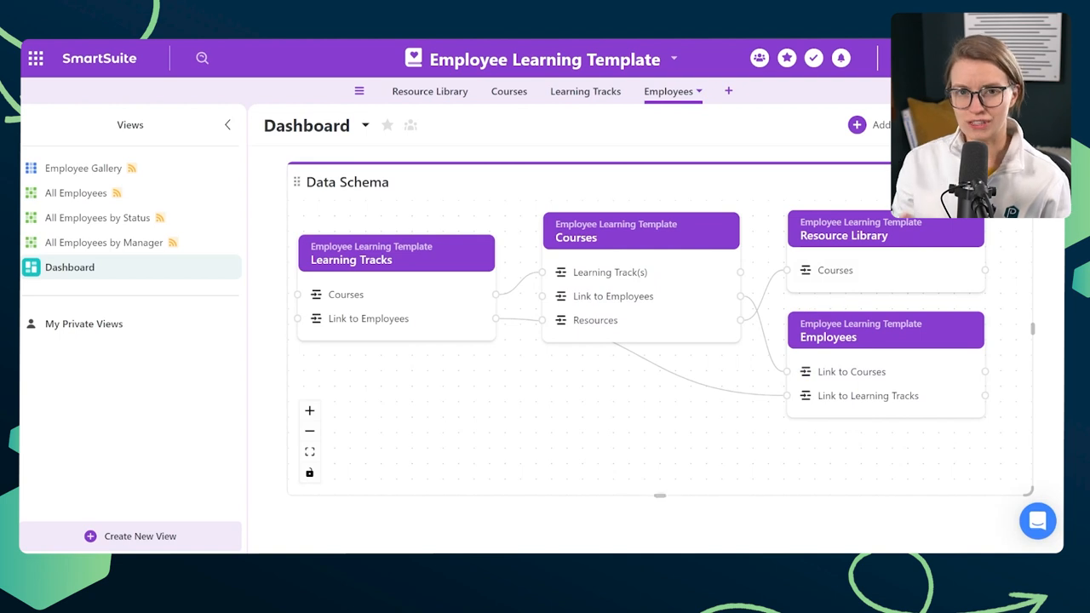Click the dashboard vertical scrollbar thumb
This screenshot has height=613, width=1090.
[1033, 329]
